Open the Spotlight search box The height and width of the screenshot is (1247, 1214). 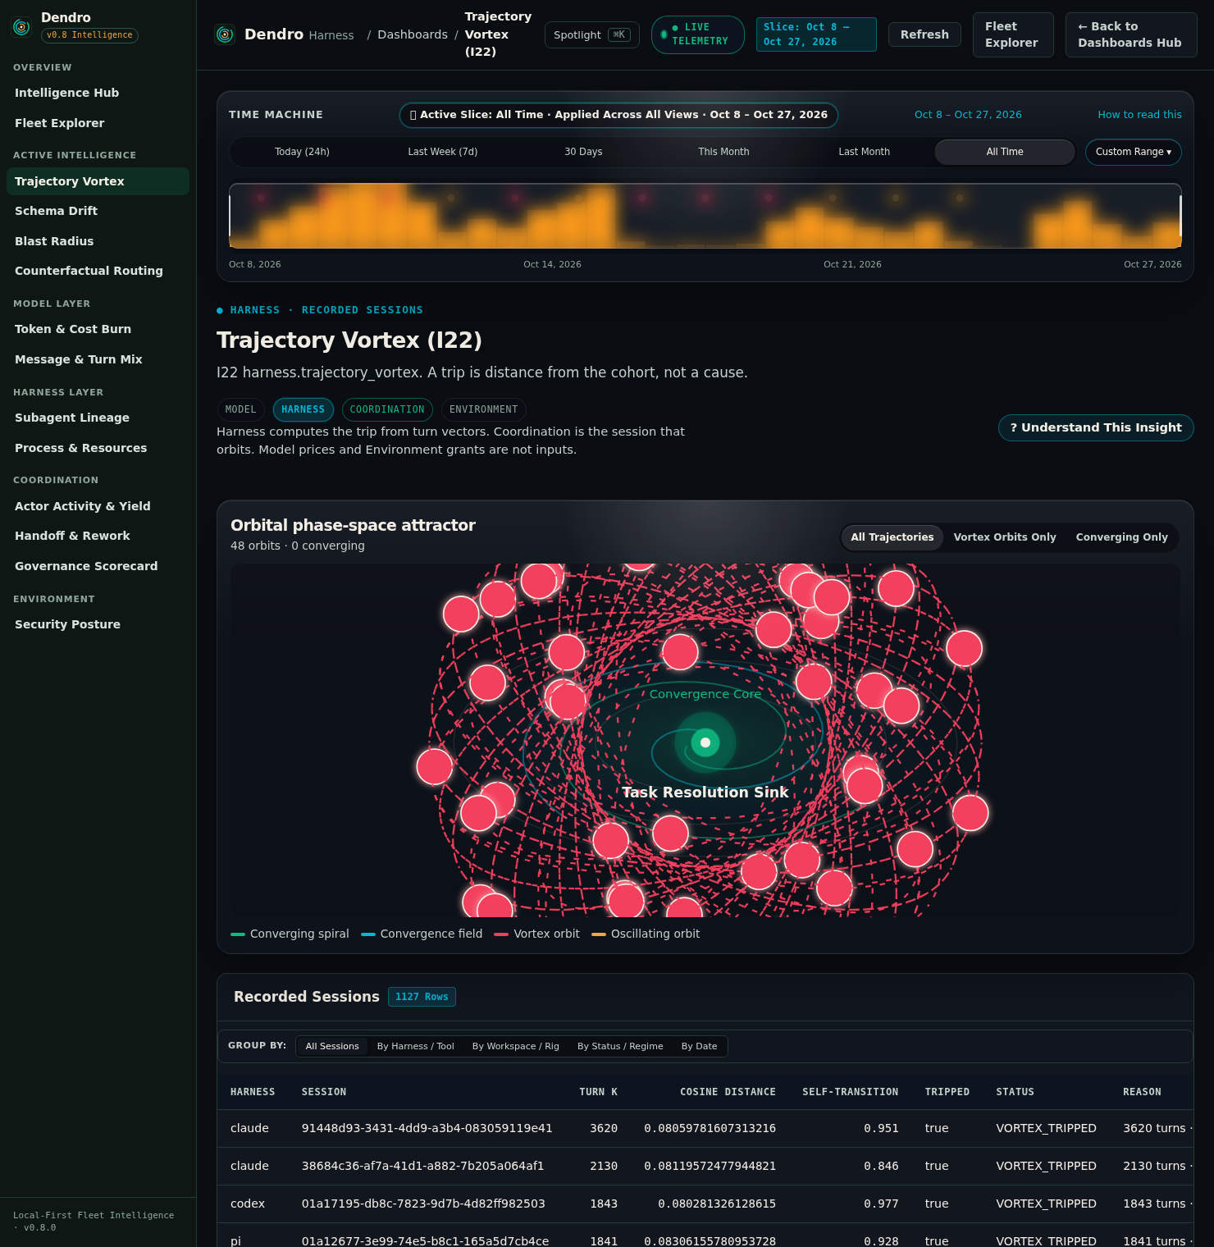[x=591, y=34]
